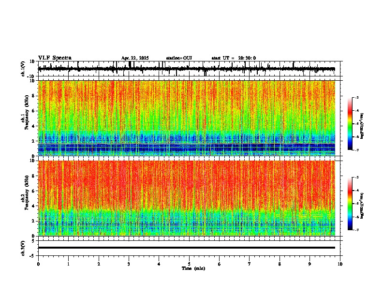
Task: Click the time axis tick label "0"
Action: (38, 264)
